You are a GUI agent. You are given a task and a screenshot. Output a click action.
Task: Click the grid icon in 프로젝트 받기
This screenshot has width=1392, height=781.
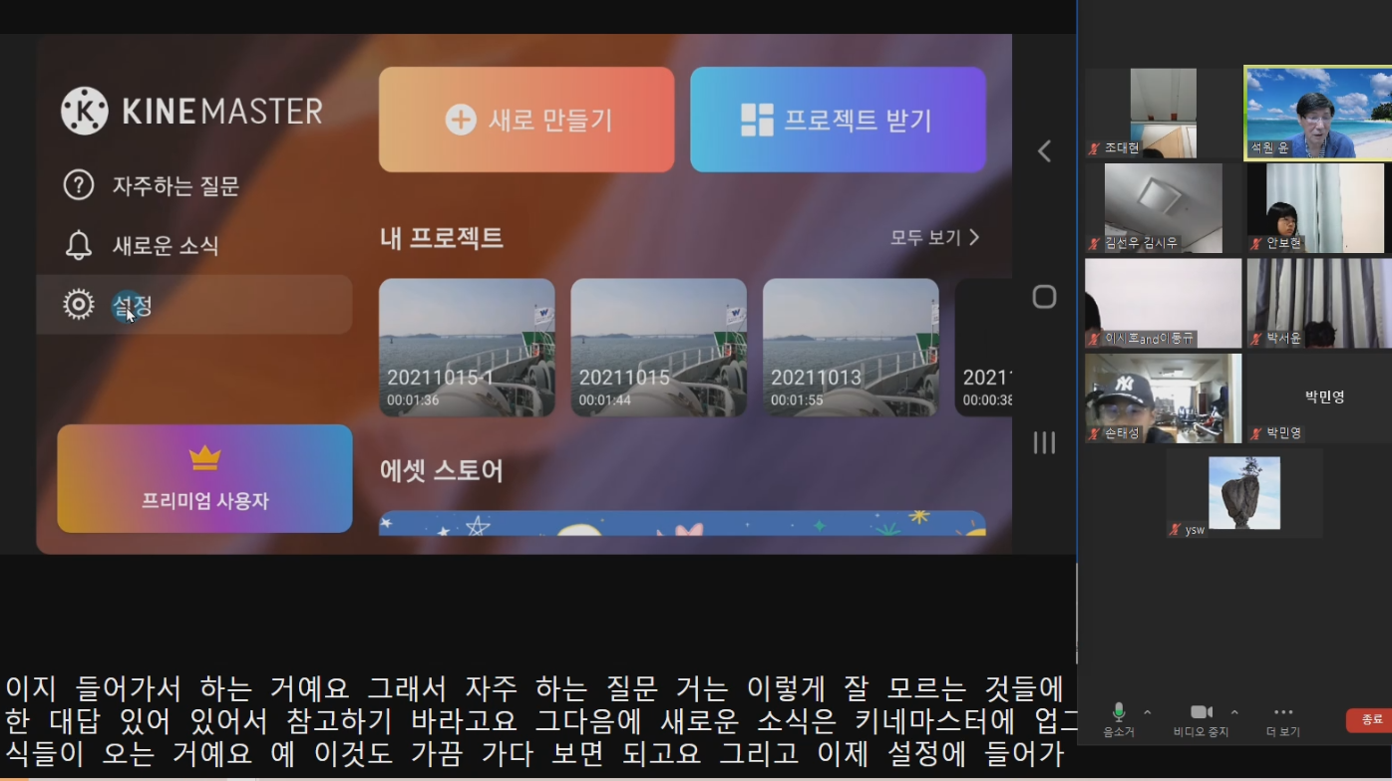pyautogui.click(x=757, y=120)
